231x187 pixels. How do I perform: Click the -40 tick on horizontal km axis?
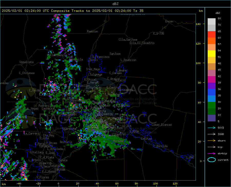tap(19, 183)
